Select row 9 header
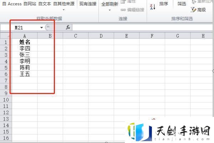214x143 pixels. click(x=6, y=93)
